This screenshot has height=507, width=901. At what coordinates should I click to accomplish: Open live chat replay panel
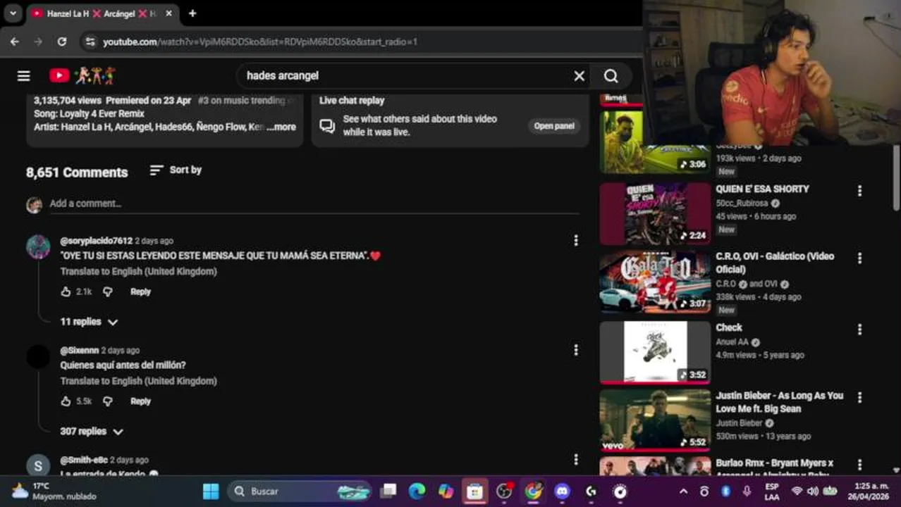click(x=554, y=126)
